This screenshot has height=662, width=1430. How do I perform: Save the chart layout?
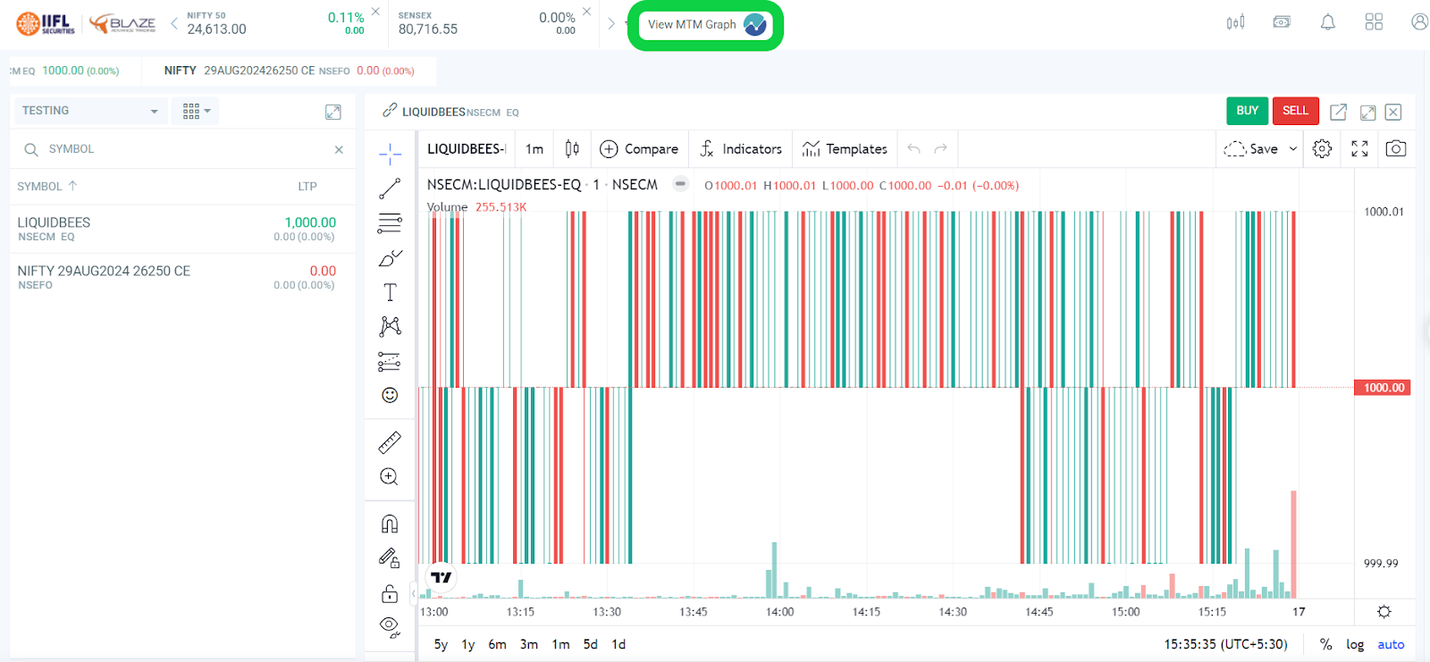(1251, 149)
